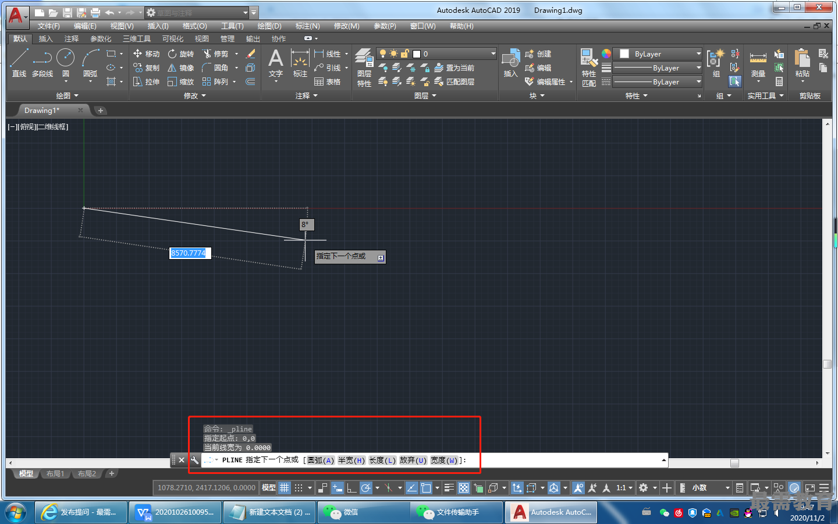Click the color wheel object color icon
The image size is (838, 524).
coord(606,54)
